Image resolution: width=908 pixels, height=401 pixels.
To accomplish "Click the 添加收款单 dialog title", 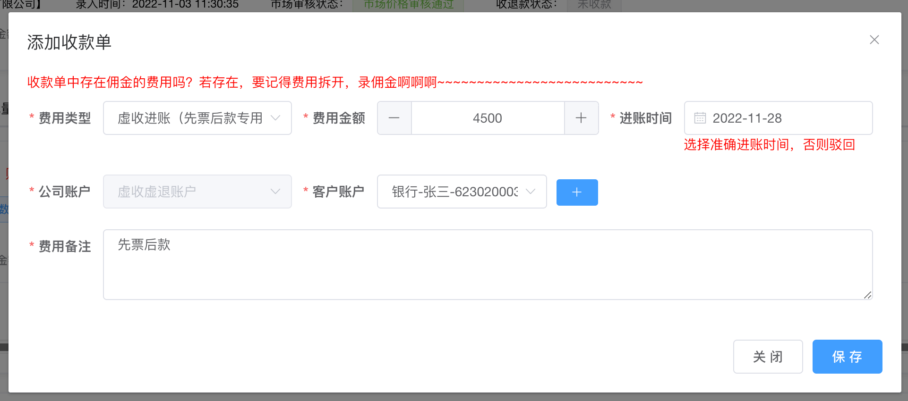I will pyautogui.click(x=69, y=42).
